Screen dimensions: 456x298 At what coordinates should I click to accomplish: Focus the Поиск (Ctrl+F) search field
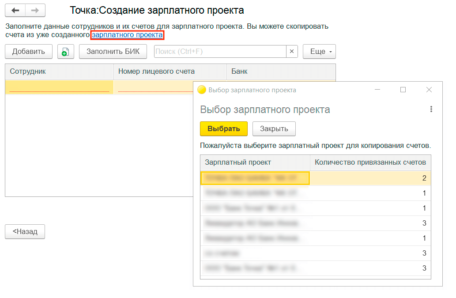click(220, 52)
